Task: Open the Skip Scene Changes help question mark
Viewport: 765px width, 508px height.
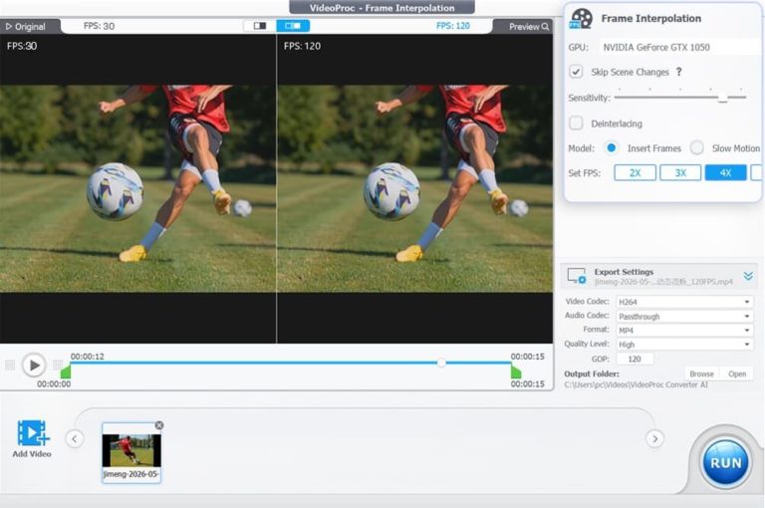Action: pos(678,72)
